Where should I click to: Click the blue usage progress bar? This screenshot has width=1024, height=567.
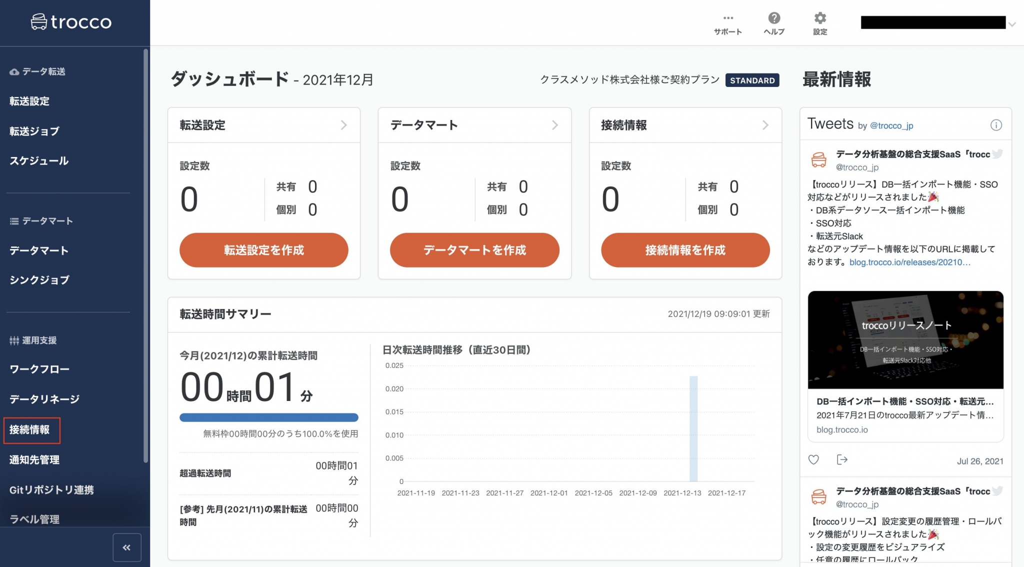pyautogui.click(x=268, y=417)
